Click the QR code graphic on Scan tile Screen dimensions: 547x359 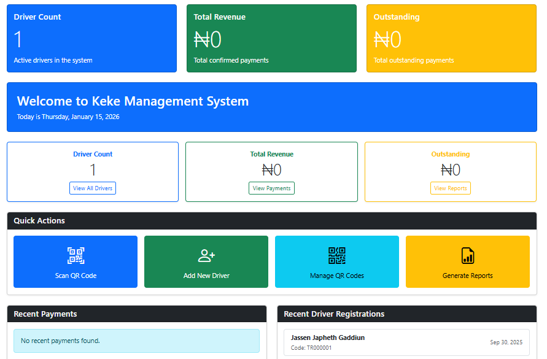75,255
